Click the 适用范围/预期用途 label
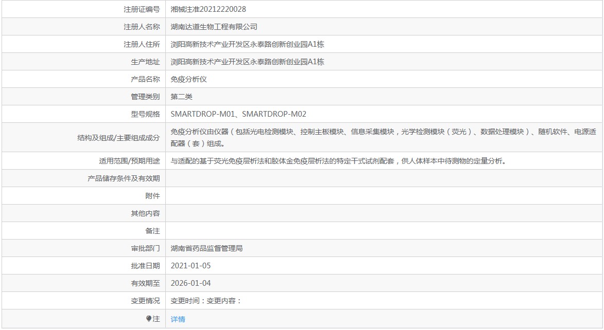Viewport: 604px width, 330px height. 129,161
